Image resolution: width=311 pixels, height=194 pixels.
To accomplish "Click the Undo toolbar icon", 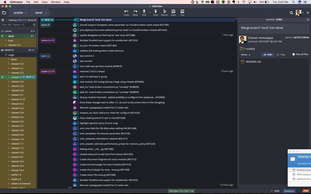I will pyautogui.click(x=126, y=11).
